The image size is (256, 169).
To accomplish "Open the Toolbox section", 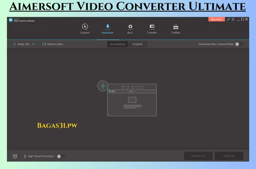I will pyautogui.click(x=176, y=29).
